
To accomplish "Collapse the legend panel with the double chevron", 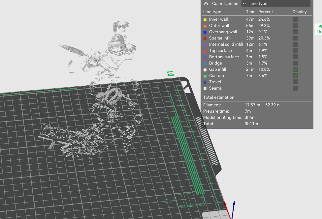I will coord(206,3).
